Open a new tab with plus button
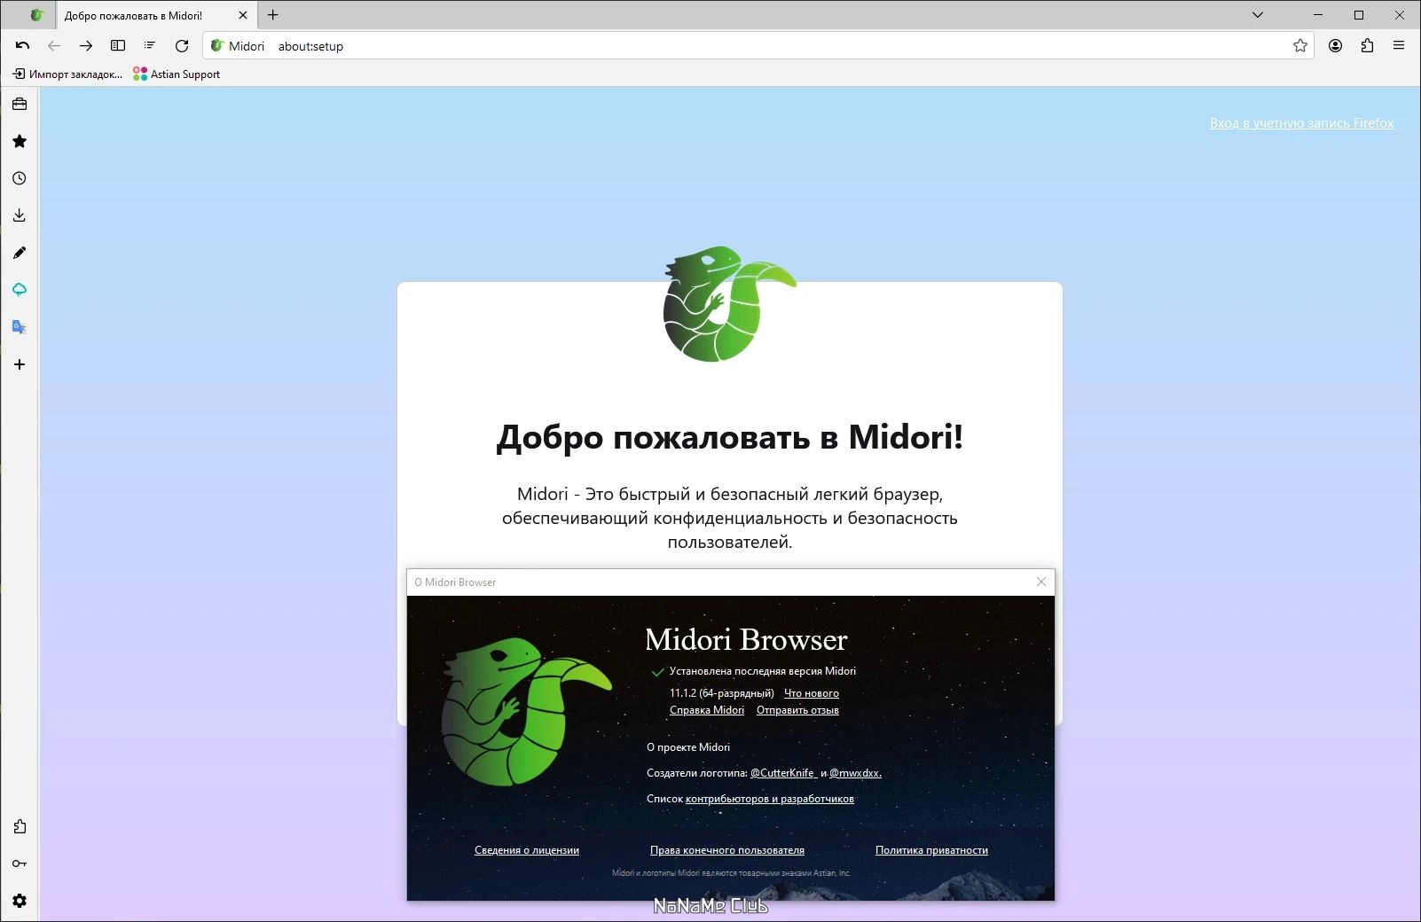 pyautogui.click(x=273, y=15)
